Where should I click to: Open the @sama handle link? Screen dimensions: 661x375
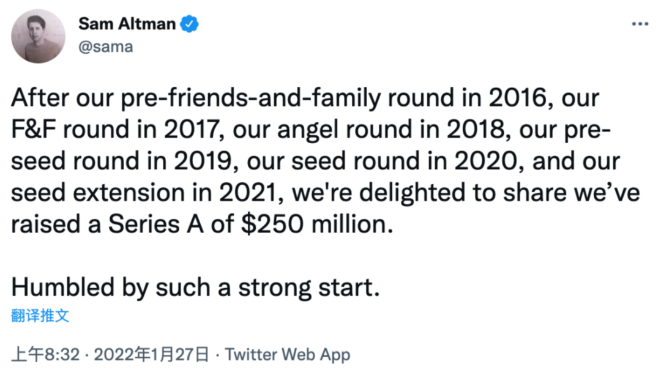106,46
